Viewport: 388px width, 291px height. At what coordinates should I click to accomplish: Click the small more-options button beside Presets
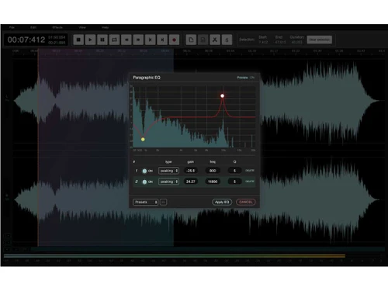click(163, 202)
